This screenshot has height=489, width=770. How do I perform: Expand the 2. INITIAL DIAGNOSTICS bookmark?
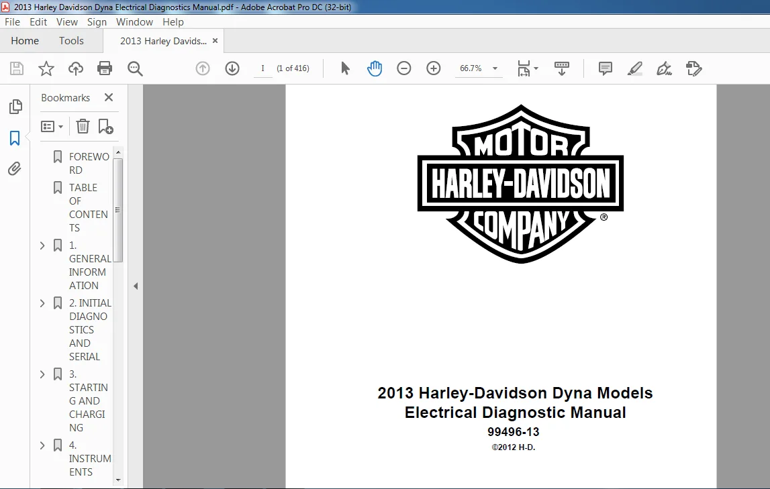(42, 303)
